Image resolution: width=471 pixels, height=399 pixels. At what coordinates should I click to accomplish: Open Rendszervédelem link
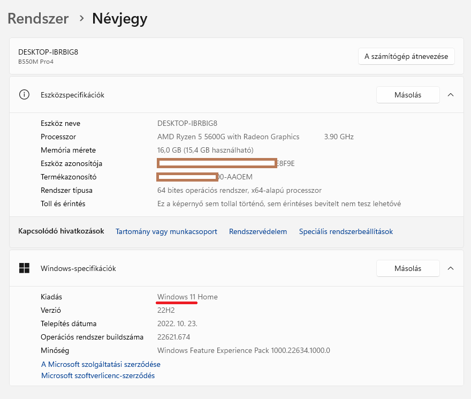258,231
